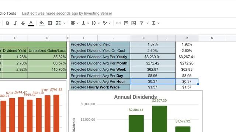Select the 2.70% dividend yield cell
Image resolution: width=236 pixels, height=132 pixels.
15,63
